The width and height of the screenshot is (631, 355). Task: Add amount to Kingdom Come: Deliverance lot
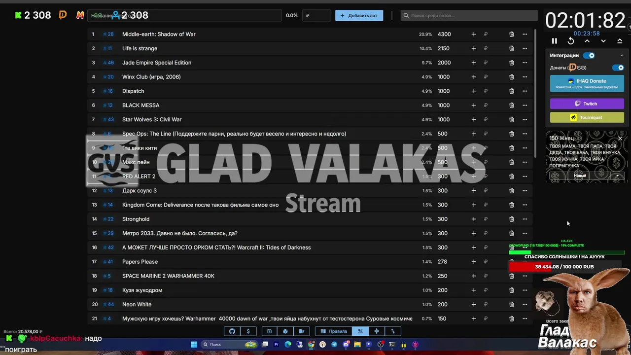pos(474,205)
